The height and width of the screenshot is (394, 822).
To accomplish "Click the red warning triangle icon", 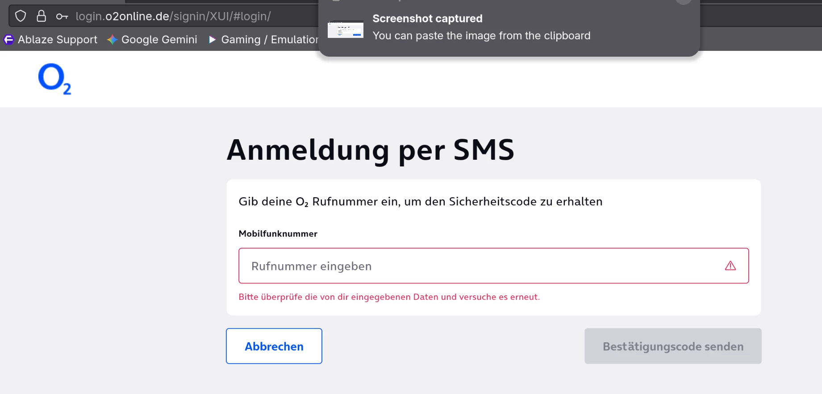I will click(730, 266).
